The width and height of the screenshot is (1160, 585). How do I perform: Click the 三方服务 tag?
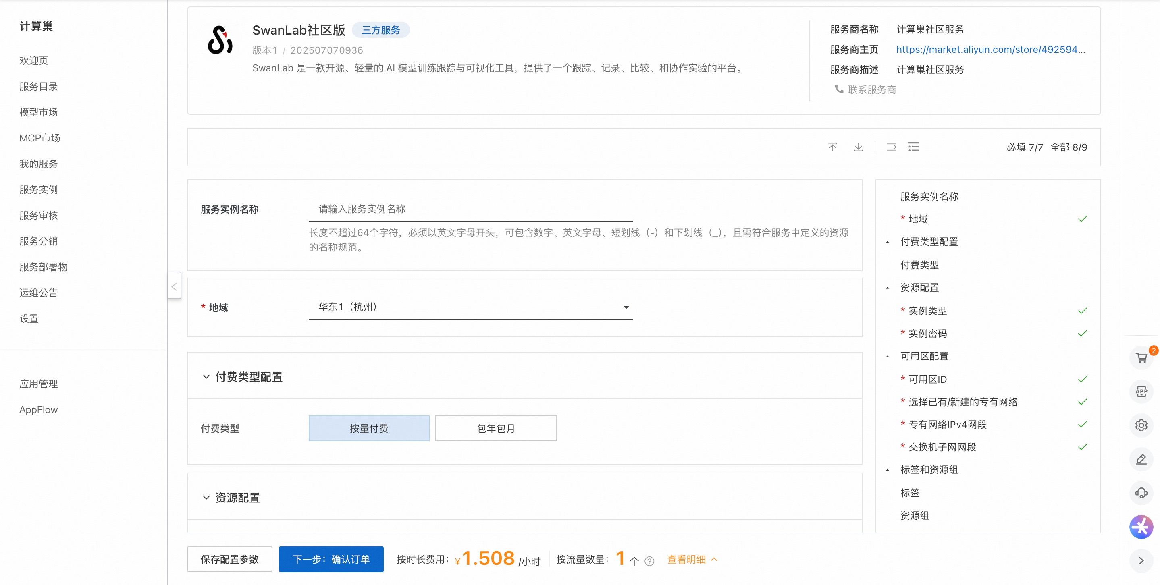pos(380,30)
